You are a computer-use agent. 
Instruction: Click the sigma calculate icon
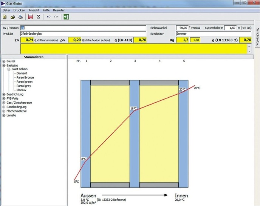tap(38, 17)
